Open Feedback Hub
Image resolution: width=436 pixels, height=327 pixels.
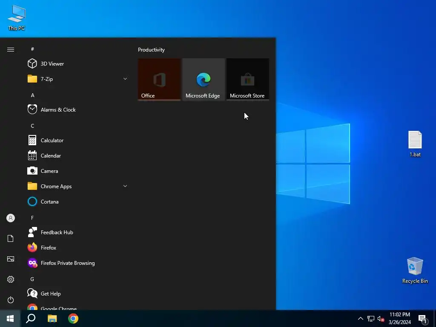click(78, 232)
